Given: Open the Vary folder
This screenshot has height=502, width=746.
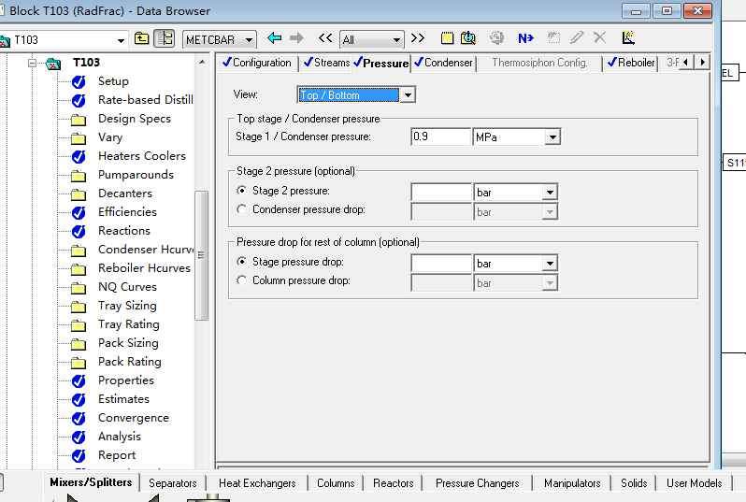Looking at the screenshot, I should coord(110,137).
